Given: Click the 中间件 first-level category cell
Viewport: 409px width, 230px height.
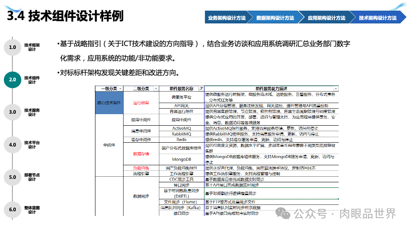Looking at the screenshot, I should 109,145.
